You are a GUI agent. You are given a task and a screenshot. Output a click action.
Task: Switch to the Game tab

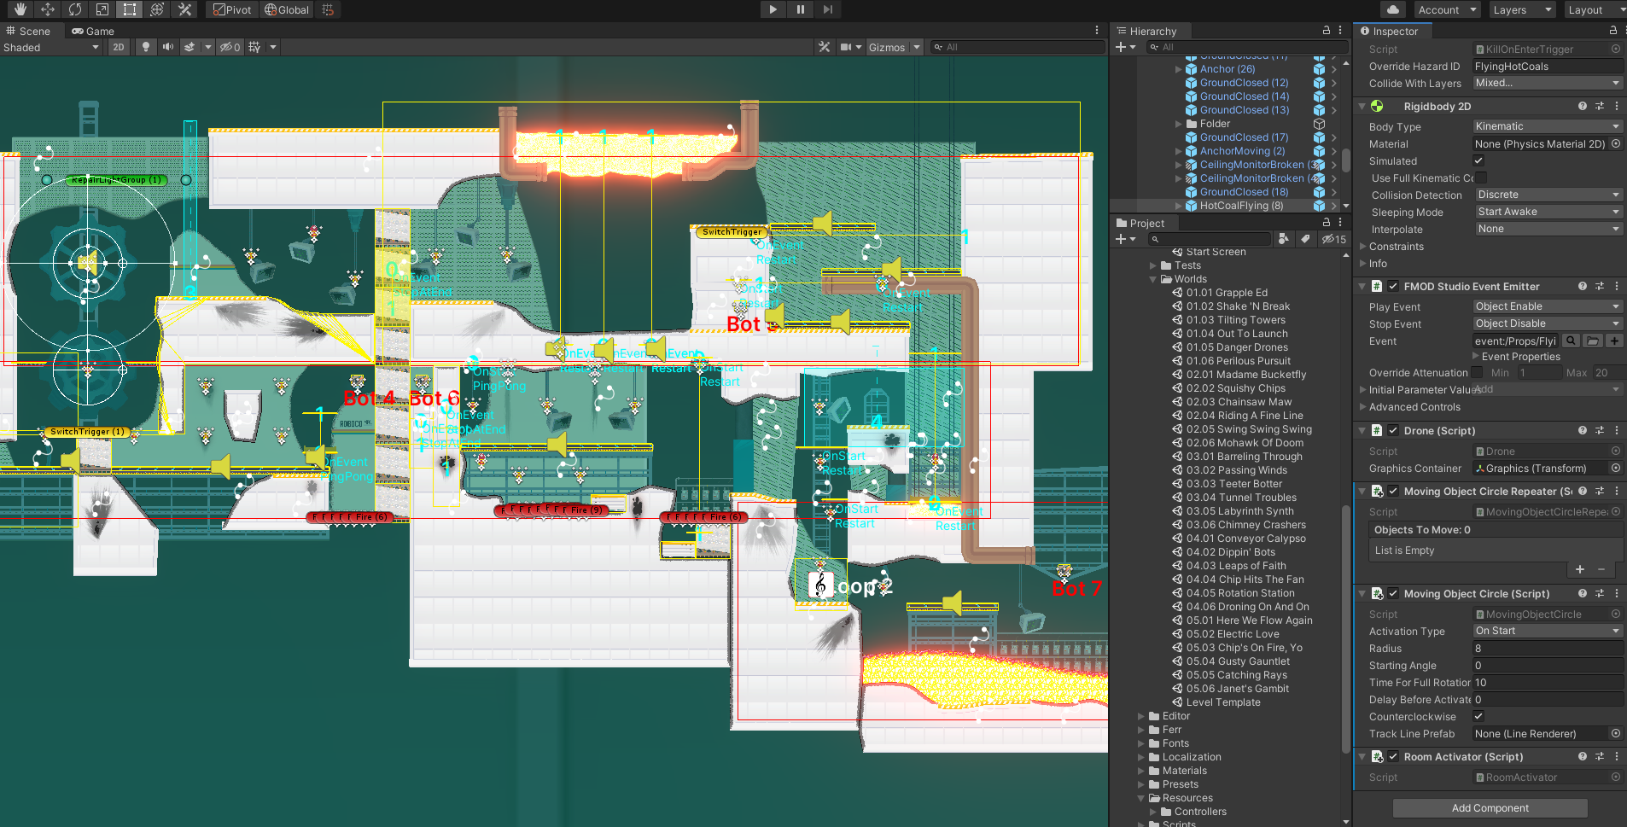(x=93, y=31)
